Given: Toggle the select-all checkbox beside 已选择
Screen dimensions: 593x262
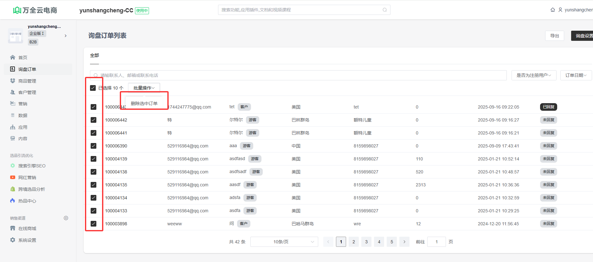Looking at the screenshot, I should click(x=93, y=88).
